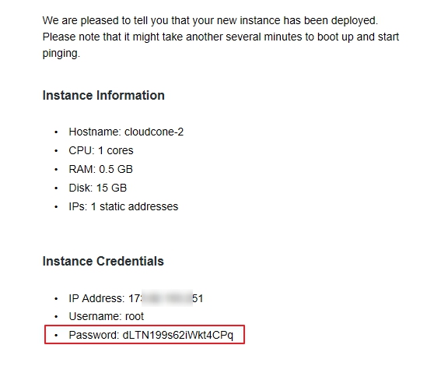The height and width of the screenshot is (366, 448).
Task: Click the bullet beside Hostname
Action: click(x=56, y=132)
